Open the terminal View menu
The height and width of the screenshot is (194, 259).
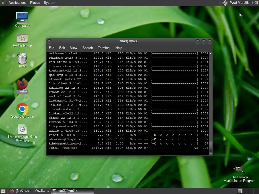[x=74, y=48]
